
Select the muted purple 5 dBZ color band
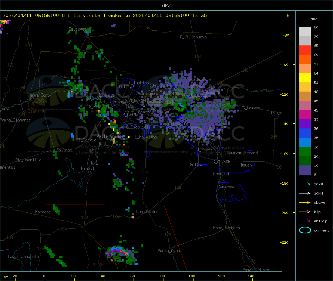point(305,170)
